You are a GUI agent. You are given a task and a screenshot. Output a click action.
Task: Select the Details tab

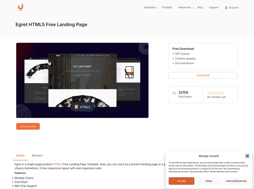[x=20, y=155]
